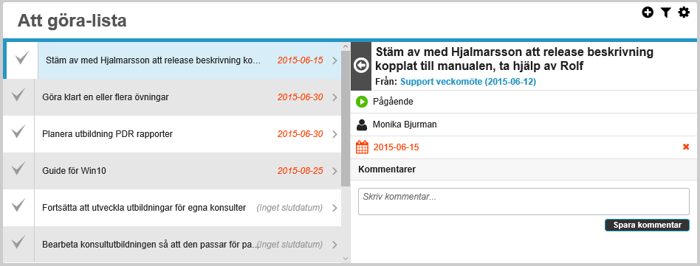Click the green Pågående status icon
The width and height of the screenshot is (700, 266).
[362, 102]
